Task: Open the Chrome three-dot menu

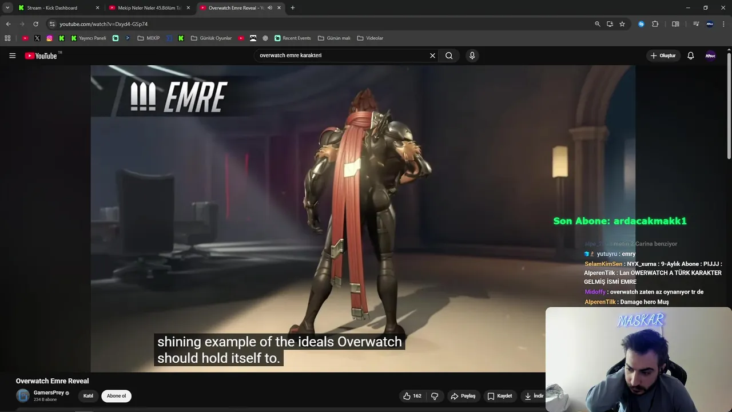Action: (x=723, y=24)
